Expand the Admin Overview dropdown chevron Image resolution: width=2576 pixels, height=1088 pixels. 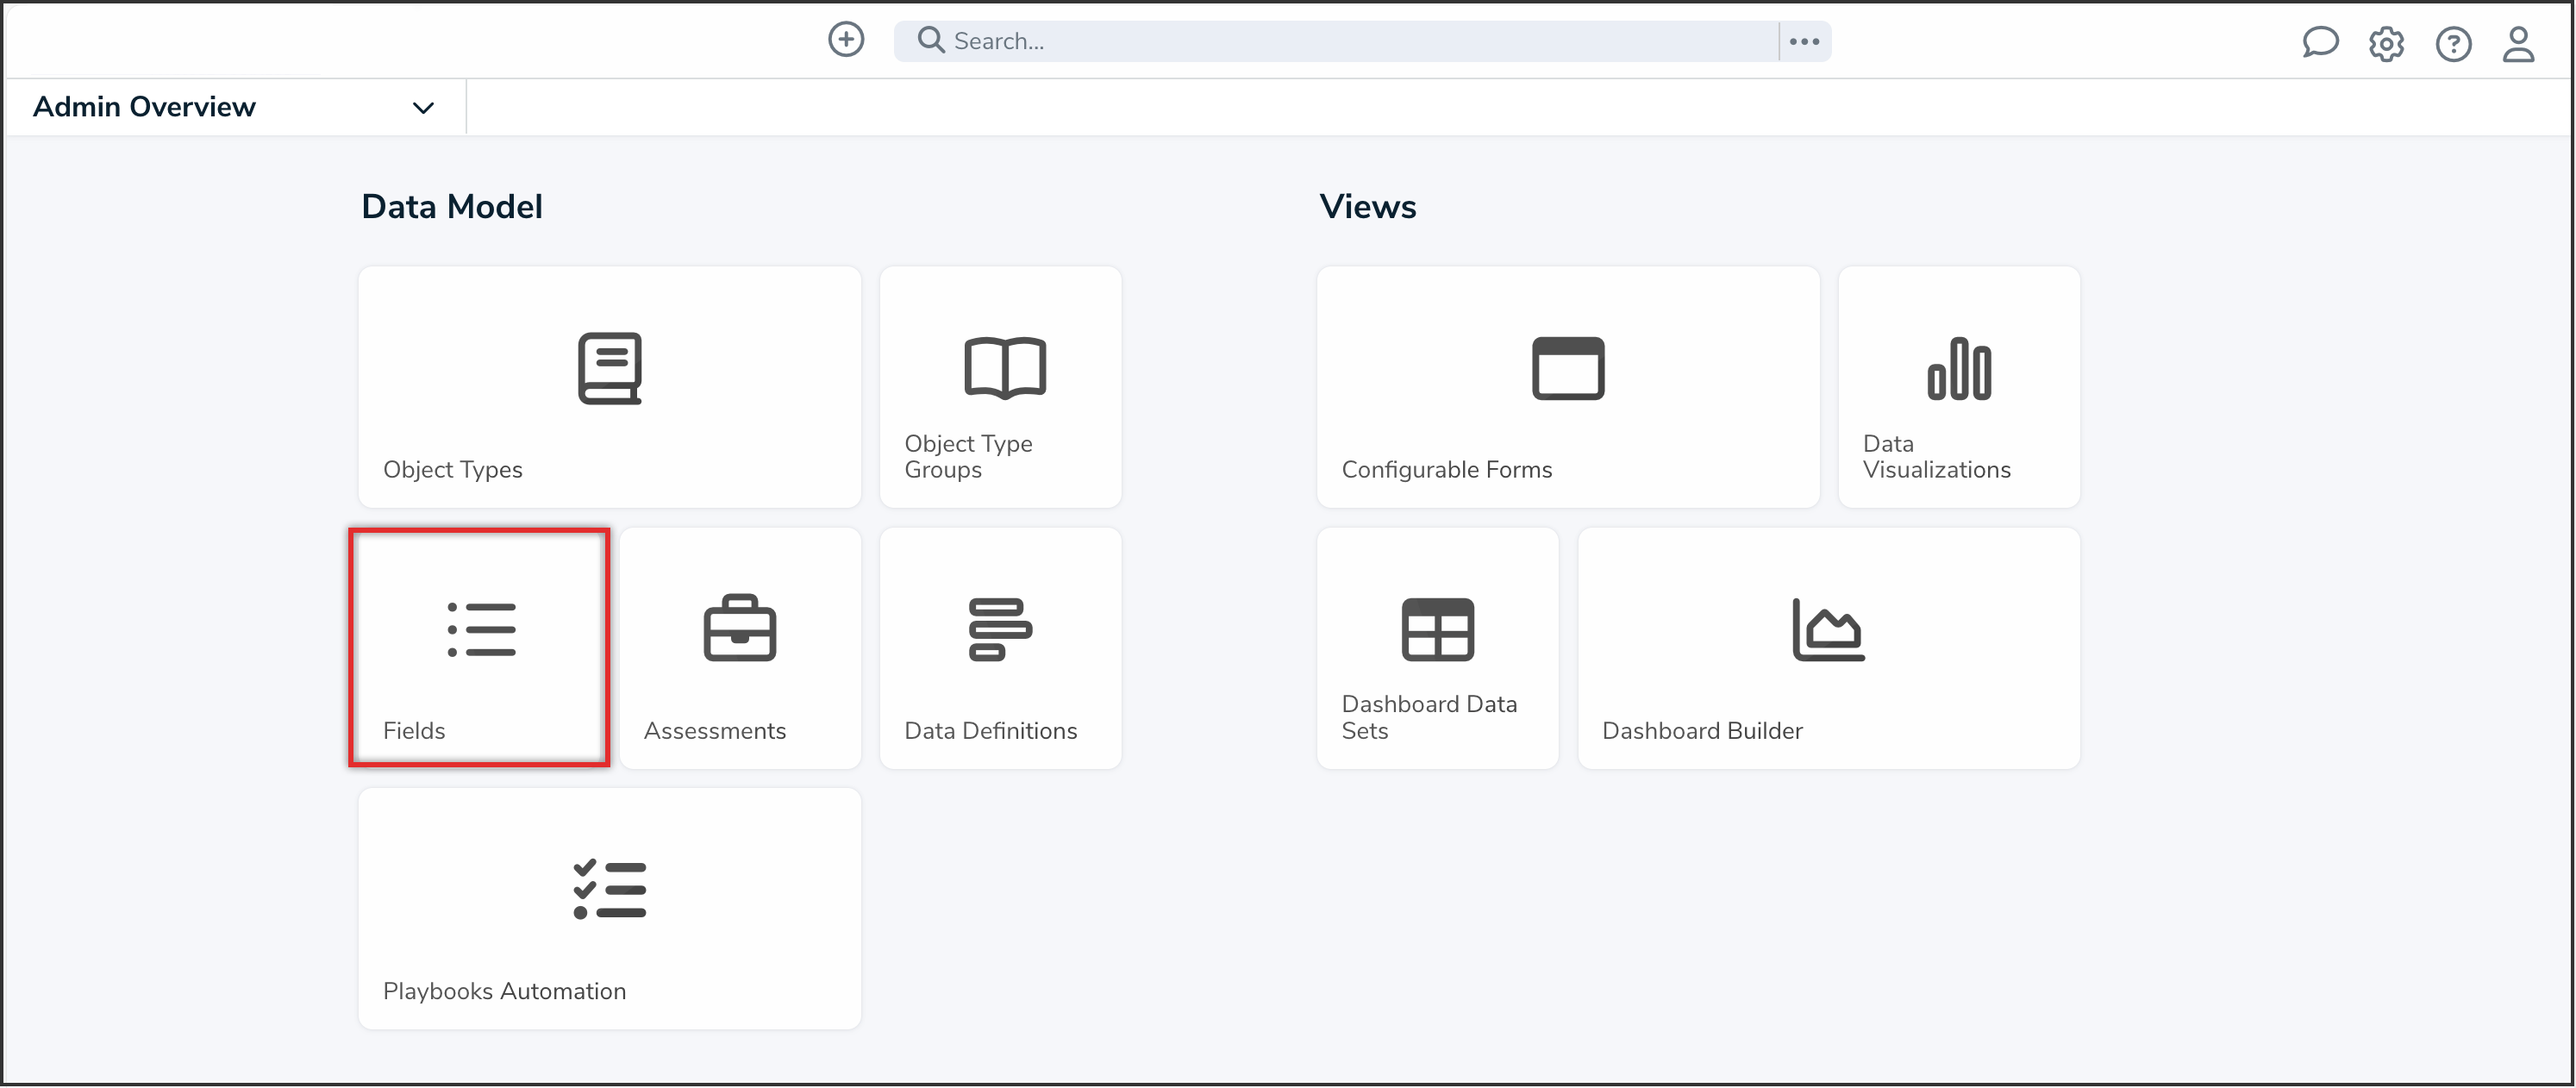click(423, 108)
